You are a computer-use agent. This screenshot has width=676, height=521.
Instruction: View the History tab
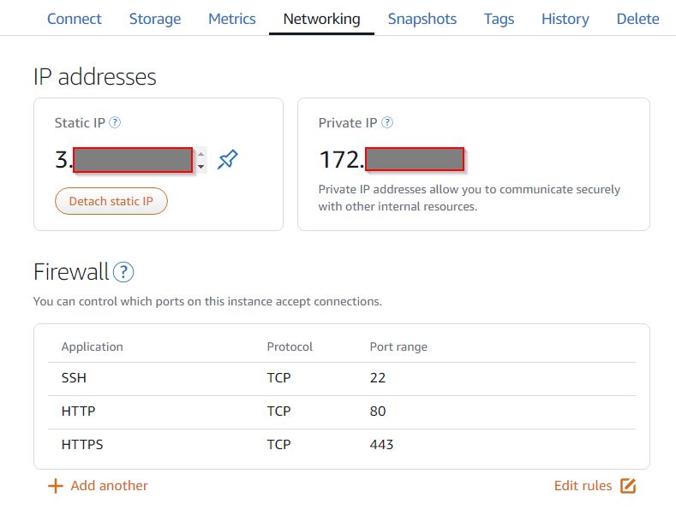pyautogui.click(x=565, y=19)
